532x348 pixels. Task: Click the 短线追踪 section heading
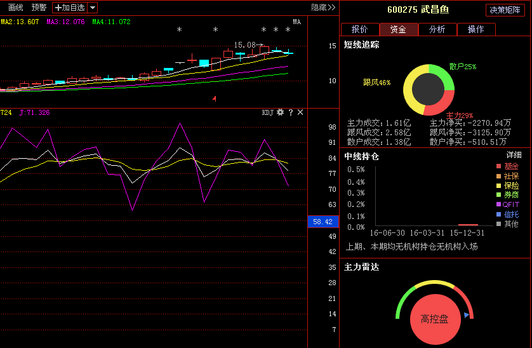point(362,45)
